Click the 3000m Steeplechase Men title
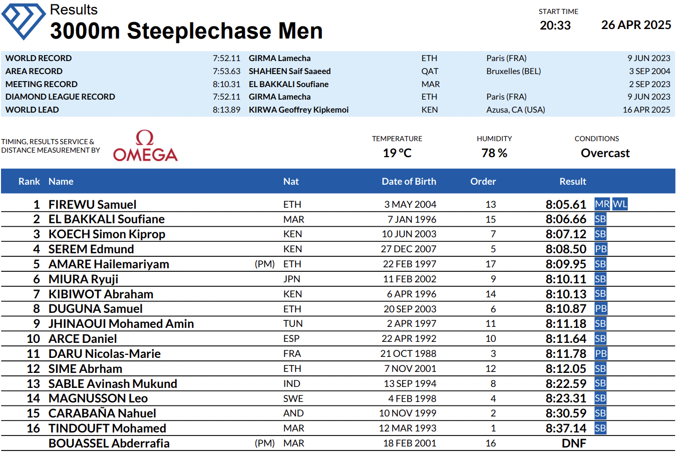The width and height of the screenshot is (678, 454). click(x=186, y=31)
